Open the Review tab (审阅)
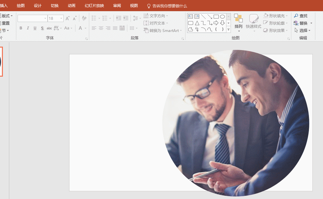 click(x=117, y=6)
